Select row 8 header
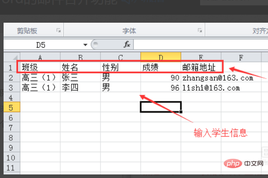 tap(11, 137)
